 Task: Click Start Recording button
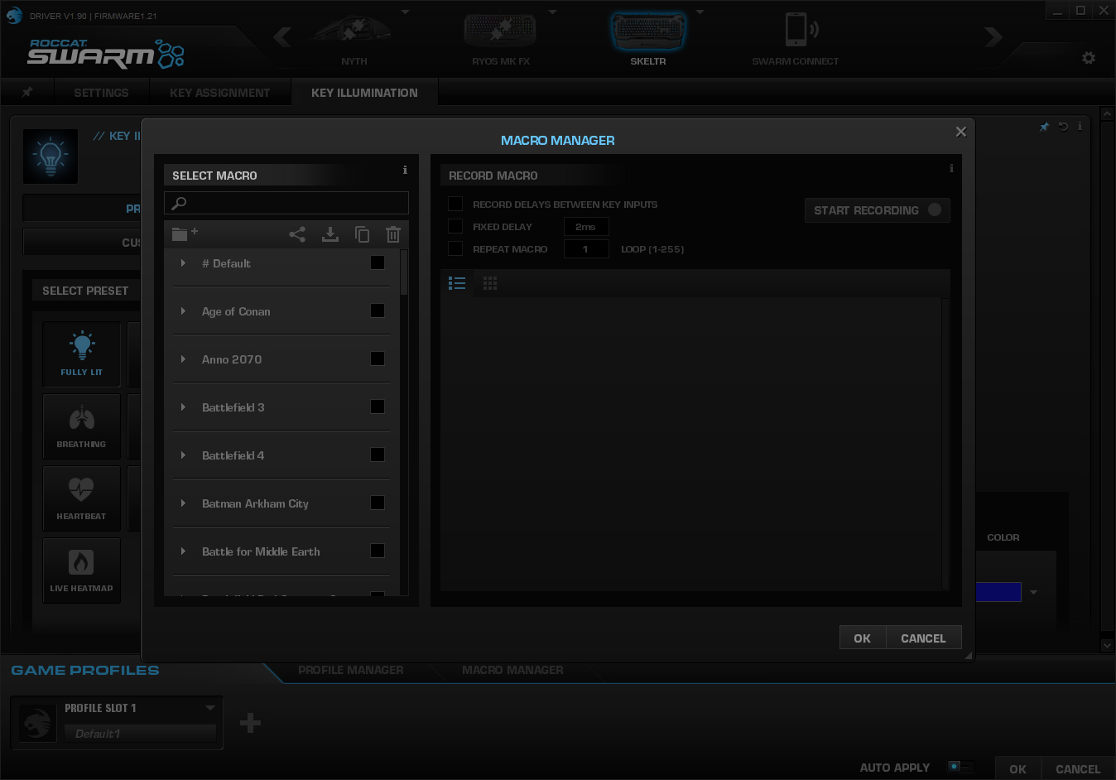tap(877, 210)
